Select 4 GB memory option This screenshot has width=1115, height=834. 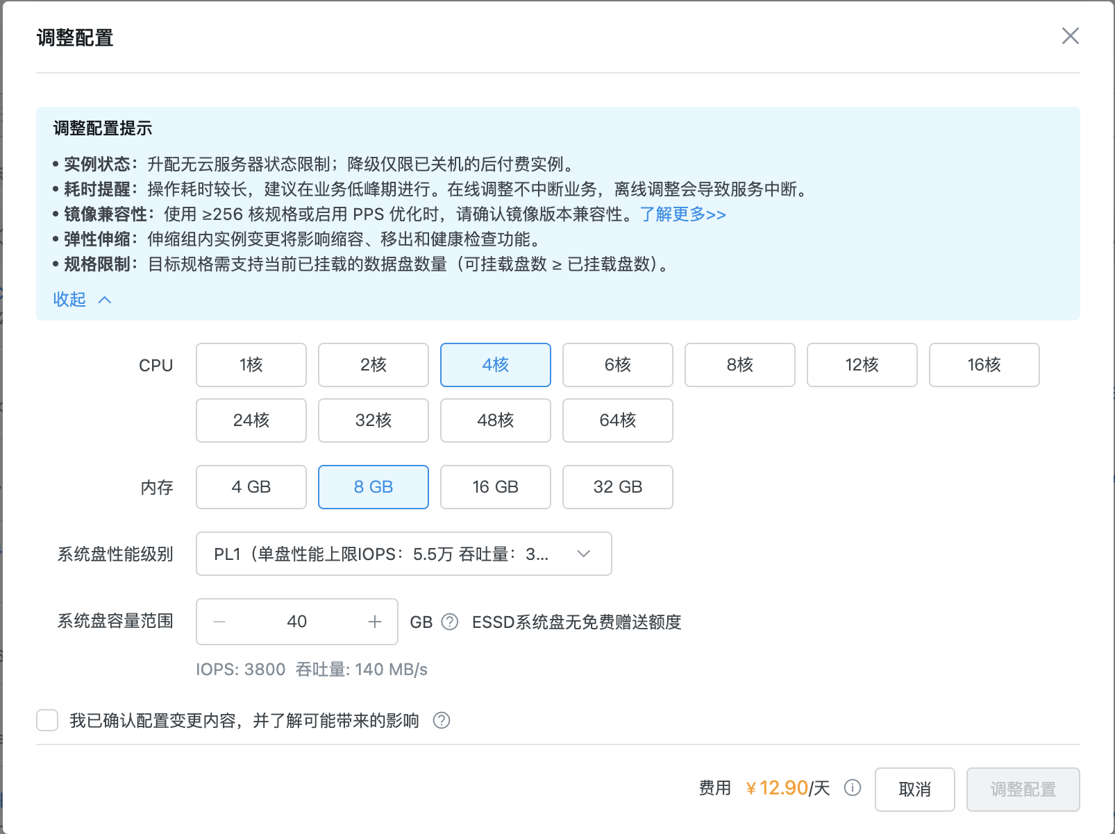[x=251, y=487]
